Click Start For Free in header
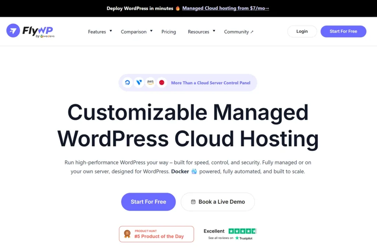Image resolution: width=377 pixels, height=251 pixels. 343,32
